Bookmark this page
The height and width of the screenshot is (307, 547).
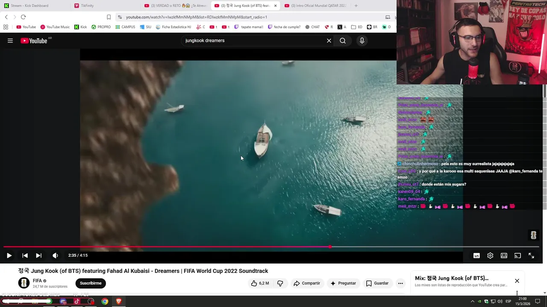pos(109,17)
